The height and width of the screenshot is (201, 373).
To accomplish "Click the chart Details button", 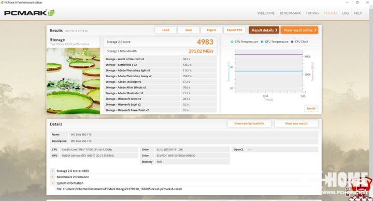I will tap(311, 108).
